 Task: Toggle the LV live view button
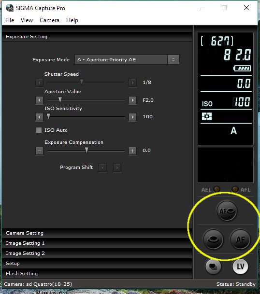240,266
